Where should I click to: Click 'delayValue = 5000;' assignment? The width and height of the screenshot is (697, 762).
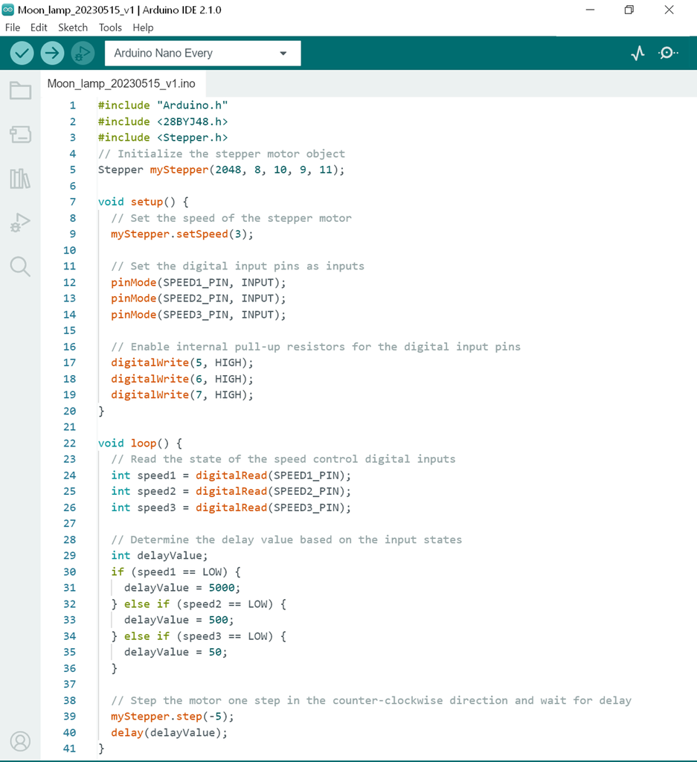[x=182, y=588]
